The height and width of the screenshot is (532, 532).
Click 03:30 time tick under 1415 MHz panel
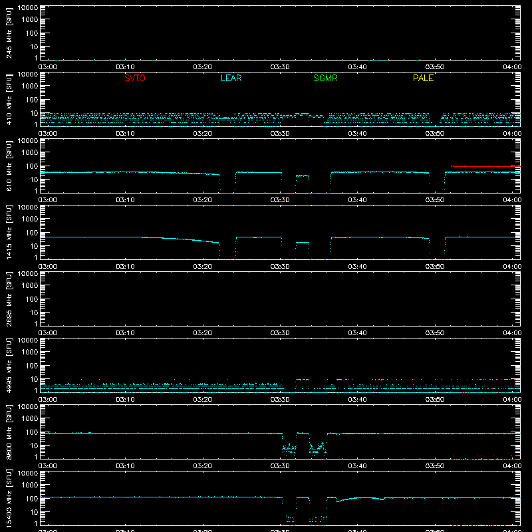[280, 267]
